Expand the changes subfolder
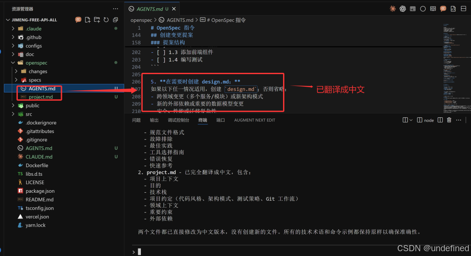Viewport: 471px width, 256px height. 16,72
